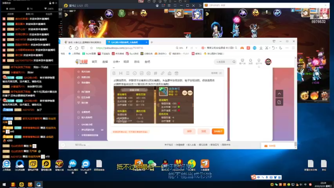The width and height of the screenshot is (334, 188).
Task: Open the 关于我们 footer link
Action: (169, 145)
